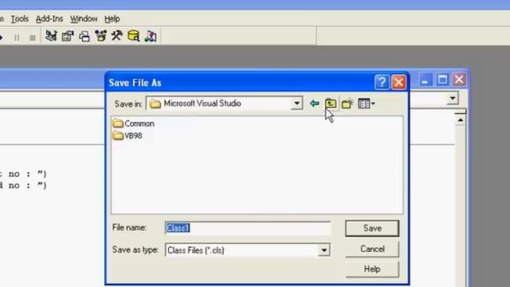
Task: Open the Project Explorer toolbar icon
Action: tap(51, 36)
